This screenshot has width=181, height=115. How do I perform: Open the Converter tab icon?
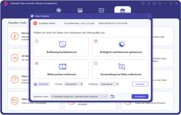59,10
